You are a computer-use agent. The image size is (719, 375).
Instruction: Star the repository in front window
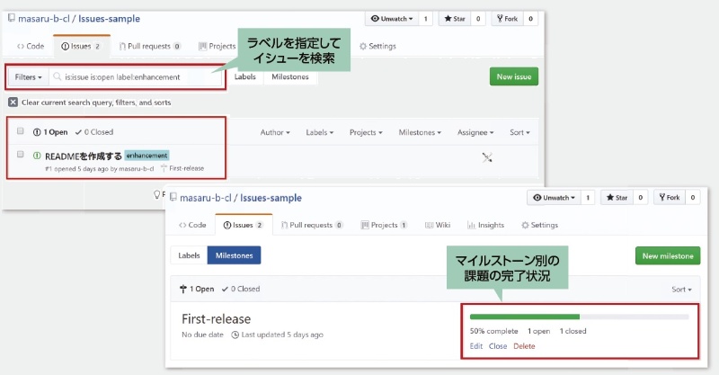[617, 198]
